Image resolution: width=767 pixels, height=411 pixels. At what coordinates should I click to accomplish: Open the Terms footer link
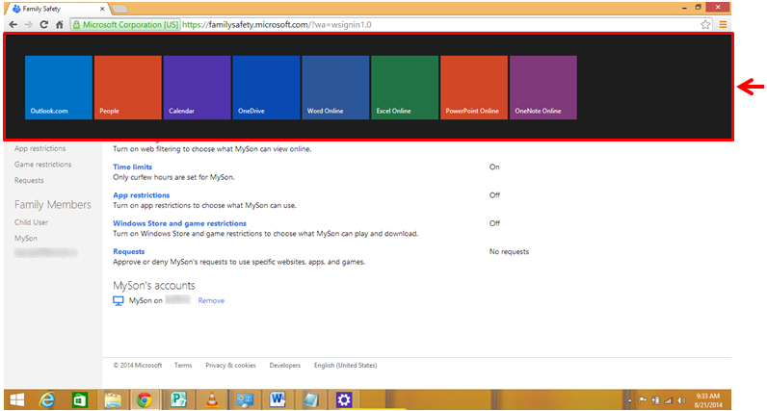[x=183, y=365]
